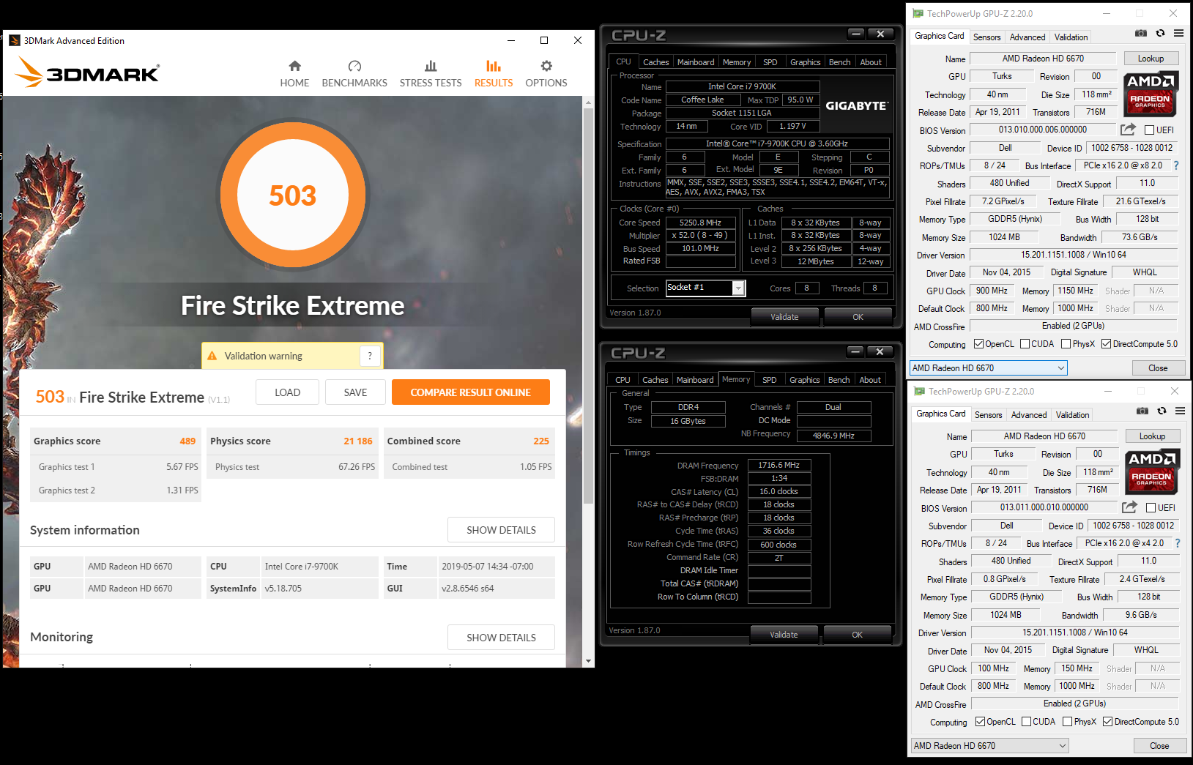Open GPU selector dropdown in top GPU-Z
1193x765 pixels.
(x=988, y=368)
